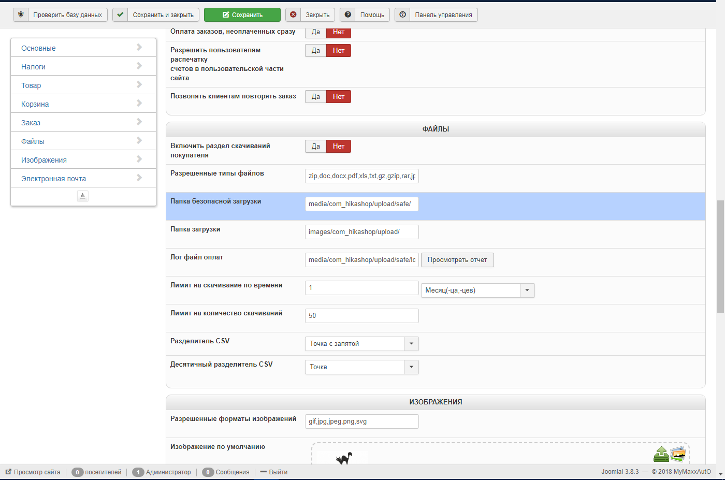Enable customer downloads section with Да
Screen dimensions: 725x480
pos(316,147)
